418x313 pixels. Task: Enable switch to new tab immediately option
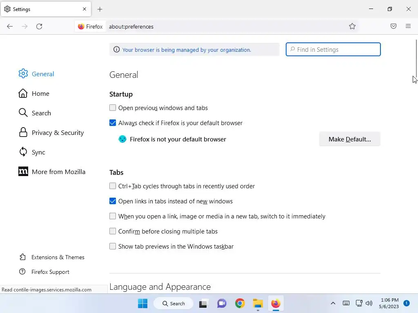click(x=113, y=216)
